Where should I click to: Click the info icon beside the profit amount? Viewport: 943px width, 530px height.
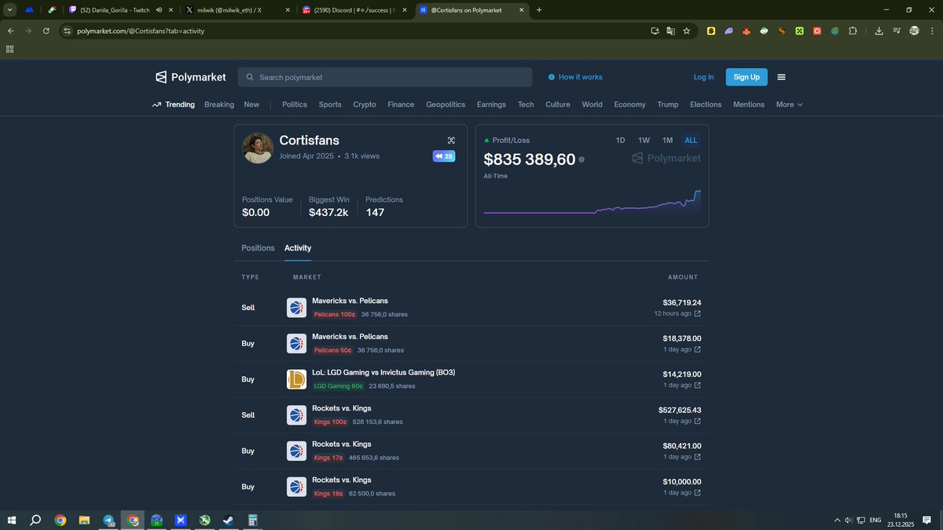coord(582,159)
